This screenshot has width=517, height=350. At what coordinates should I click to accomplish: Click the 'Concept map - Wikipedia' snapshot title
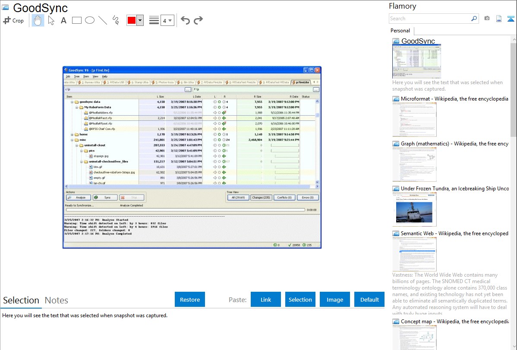pos(455,322)
